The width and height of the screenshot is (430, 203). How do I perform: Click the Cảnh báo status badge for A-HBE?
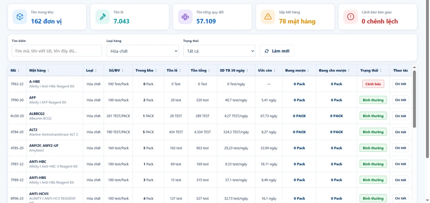[373, 84]
